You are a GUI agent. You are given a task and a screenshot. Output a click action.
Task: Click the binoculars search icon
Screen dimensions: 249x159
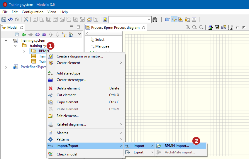155,19
